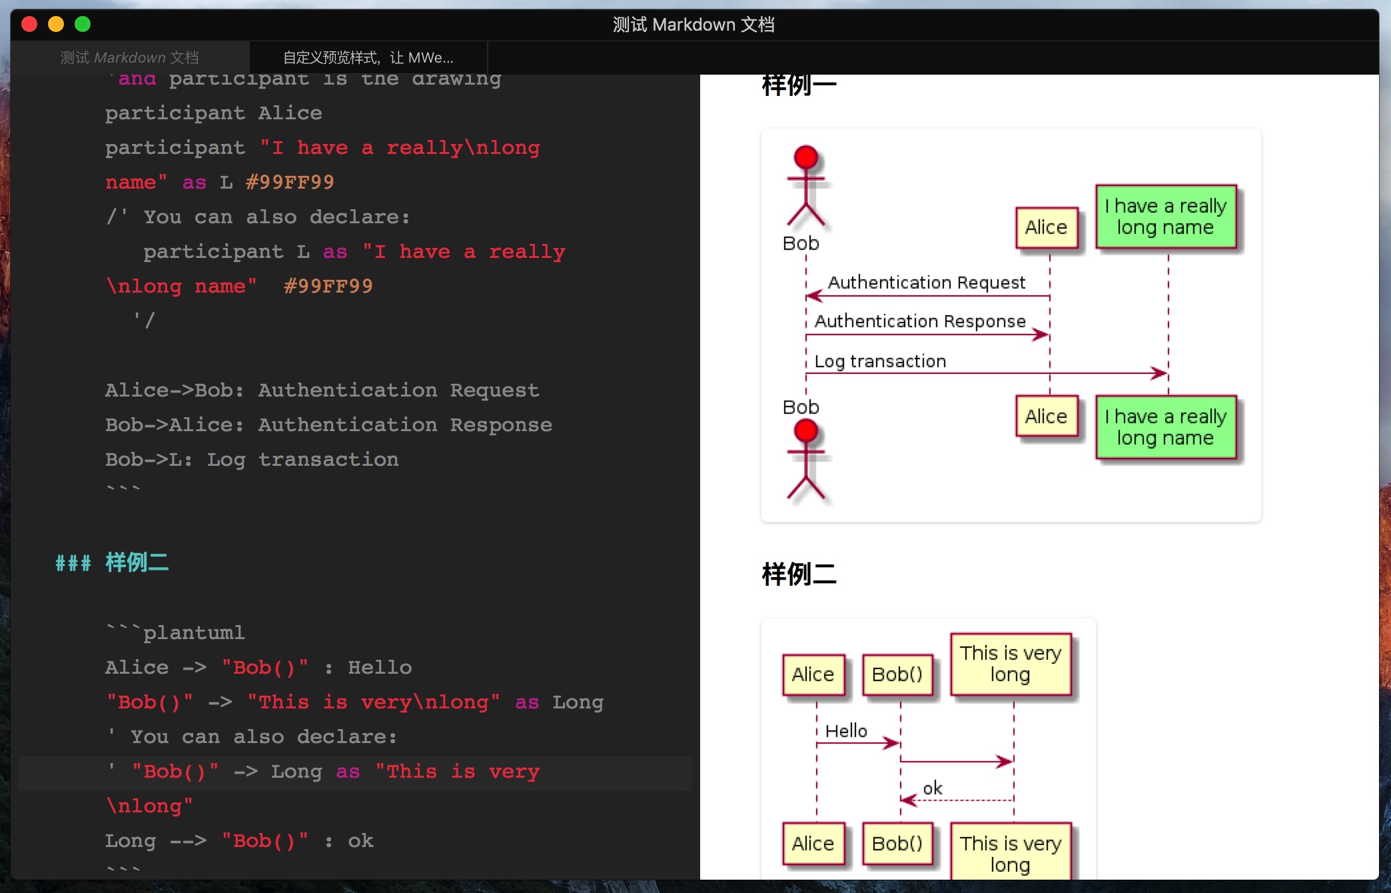Open the 自定义预览样式 tab
The image size is (1391, 893).
coord(368,58)
